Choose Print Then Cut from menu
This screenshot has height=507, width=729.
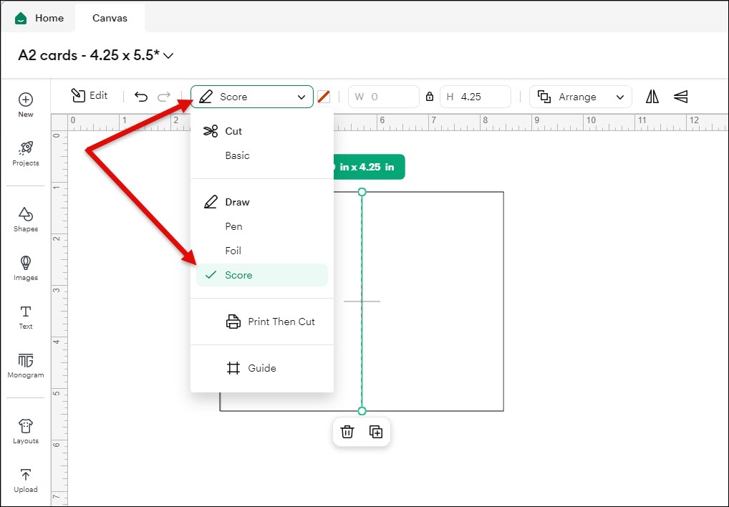point(281,322)
